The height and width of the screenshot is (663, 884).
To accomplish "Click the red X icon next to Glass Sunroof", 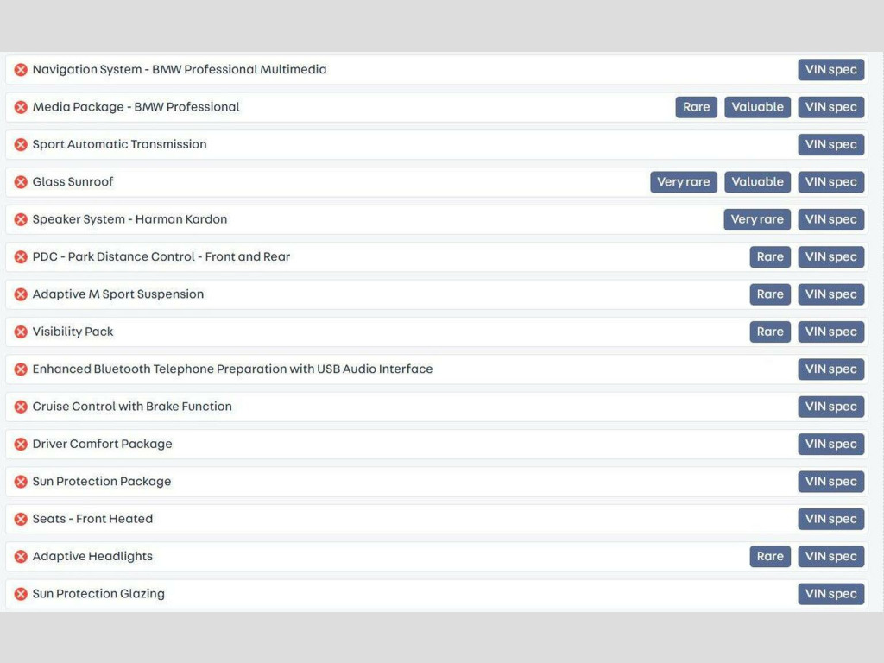I will pyautogui.click(x=21, y=182).
